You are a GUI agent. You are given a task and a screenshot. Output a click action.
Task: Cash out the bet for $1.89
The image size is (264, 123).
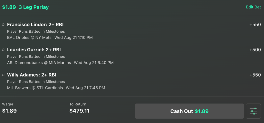189,111
